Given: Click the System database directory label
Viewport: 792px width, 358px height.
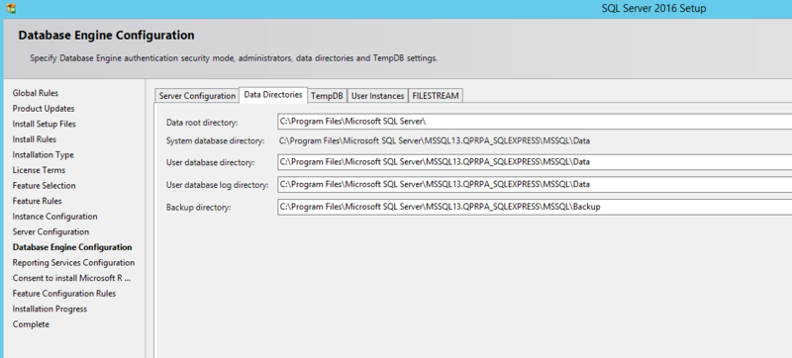Looking at the screenshot, I should tap(215, 141).
